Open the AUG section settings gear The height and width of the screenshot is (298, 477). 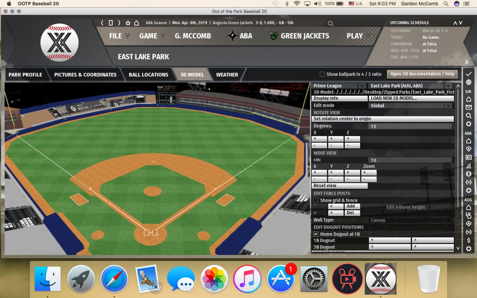(468, 249)
